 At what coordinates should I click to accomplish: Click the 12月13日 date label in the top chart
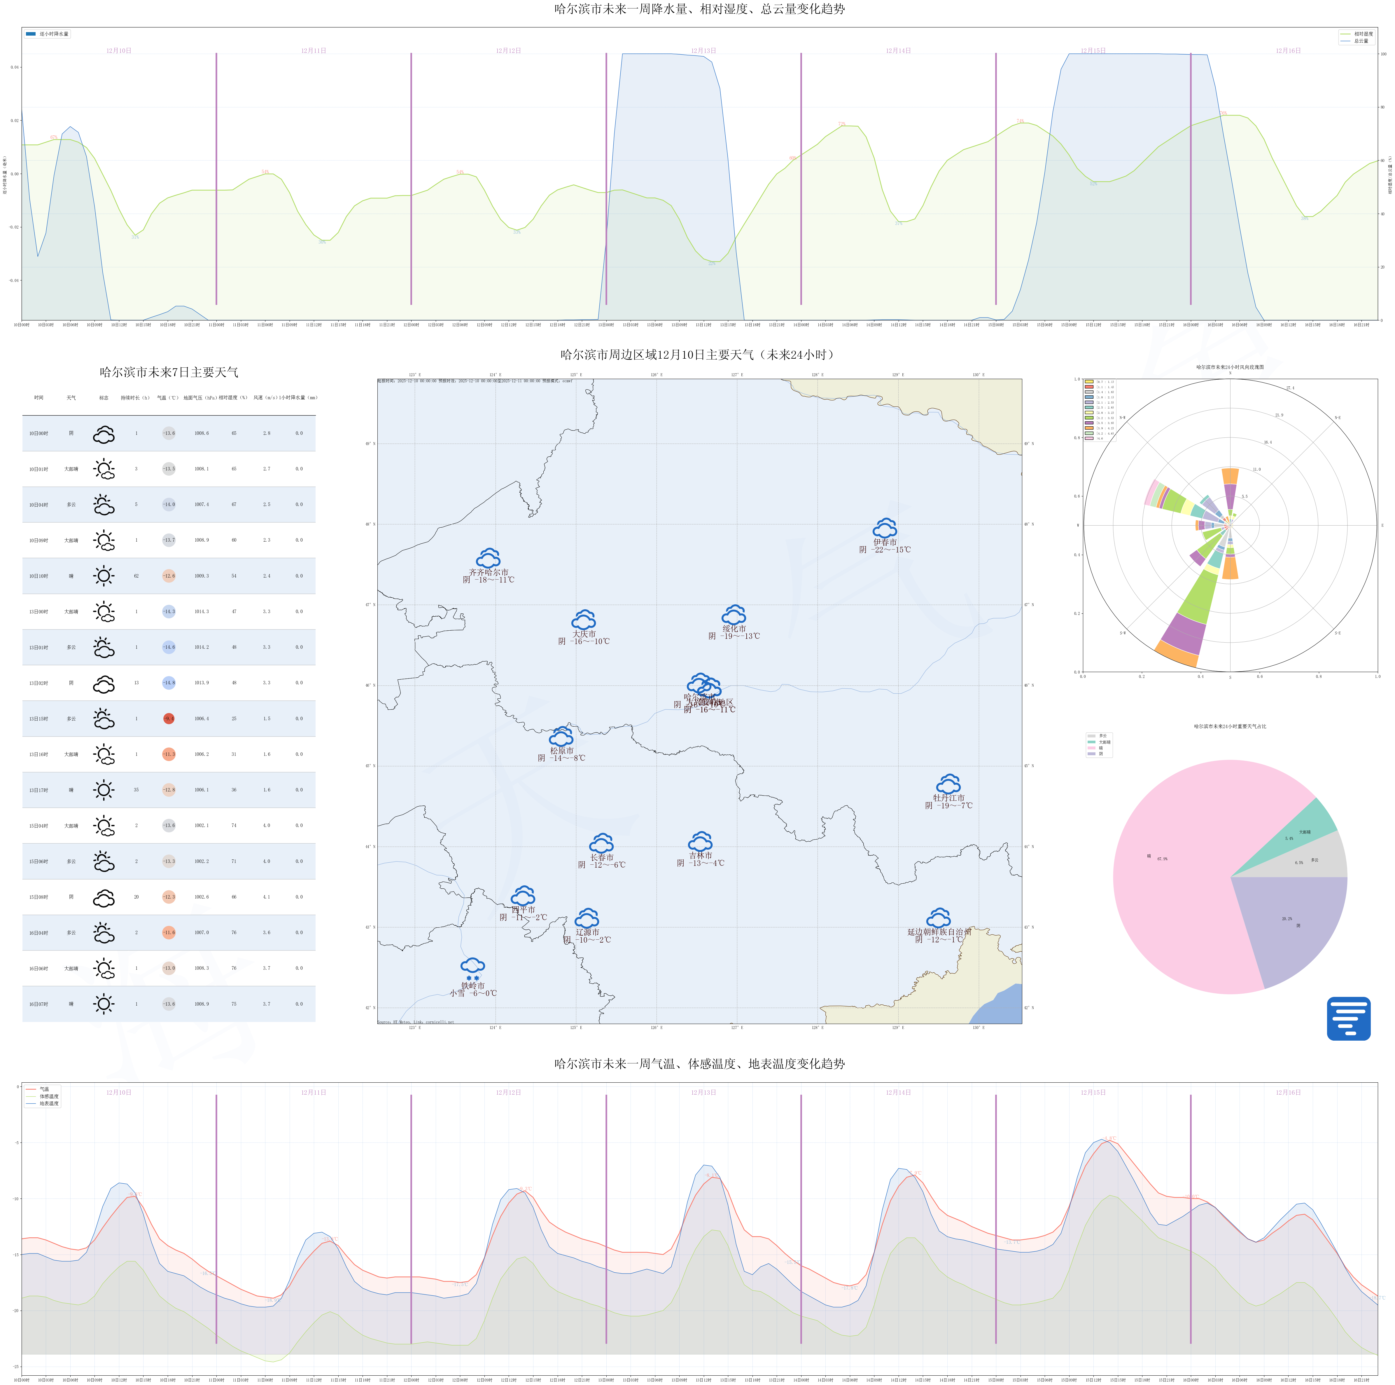pyautogui.click(x=703, y=50)
